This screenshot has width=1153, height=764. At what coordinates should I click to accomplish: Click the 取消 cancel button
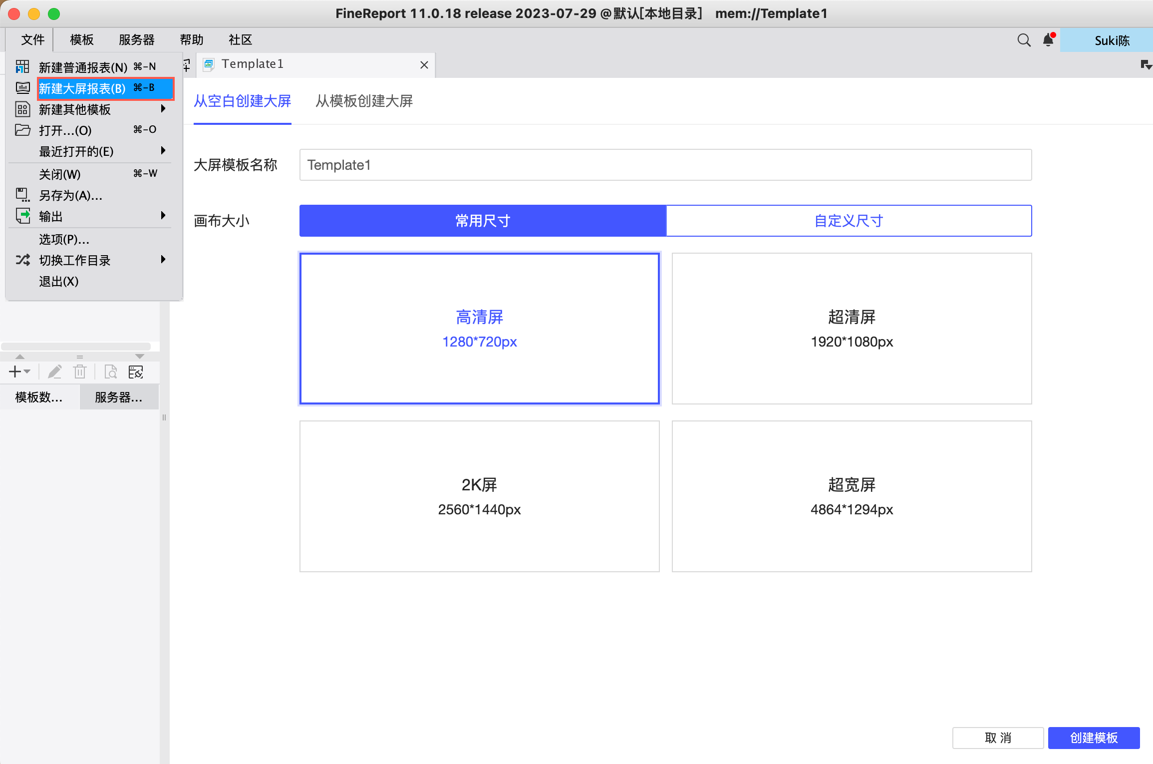(x=997, y=738)
